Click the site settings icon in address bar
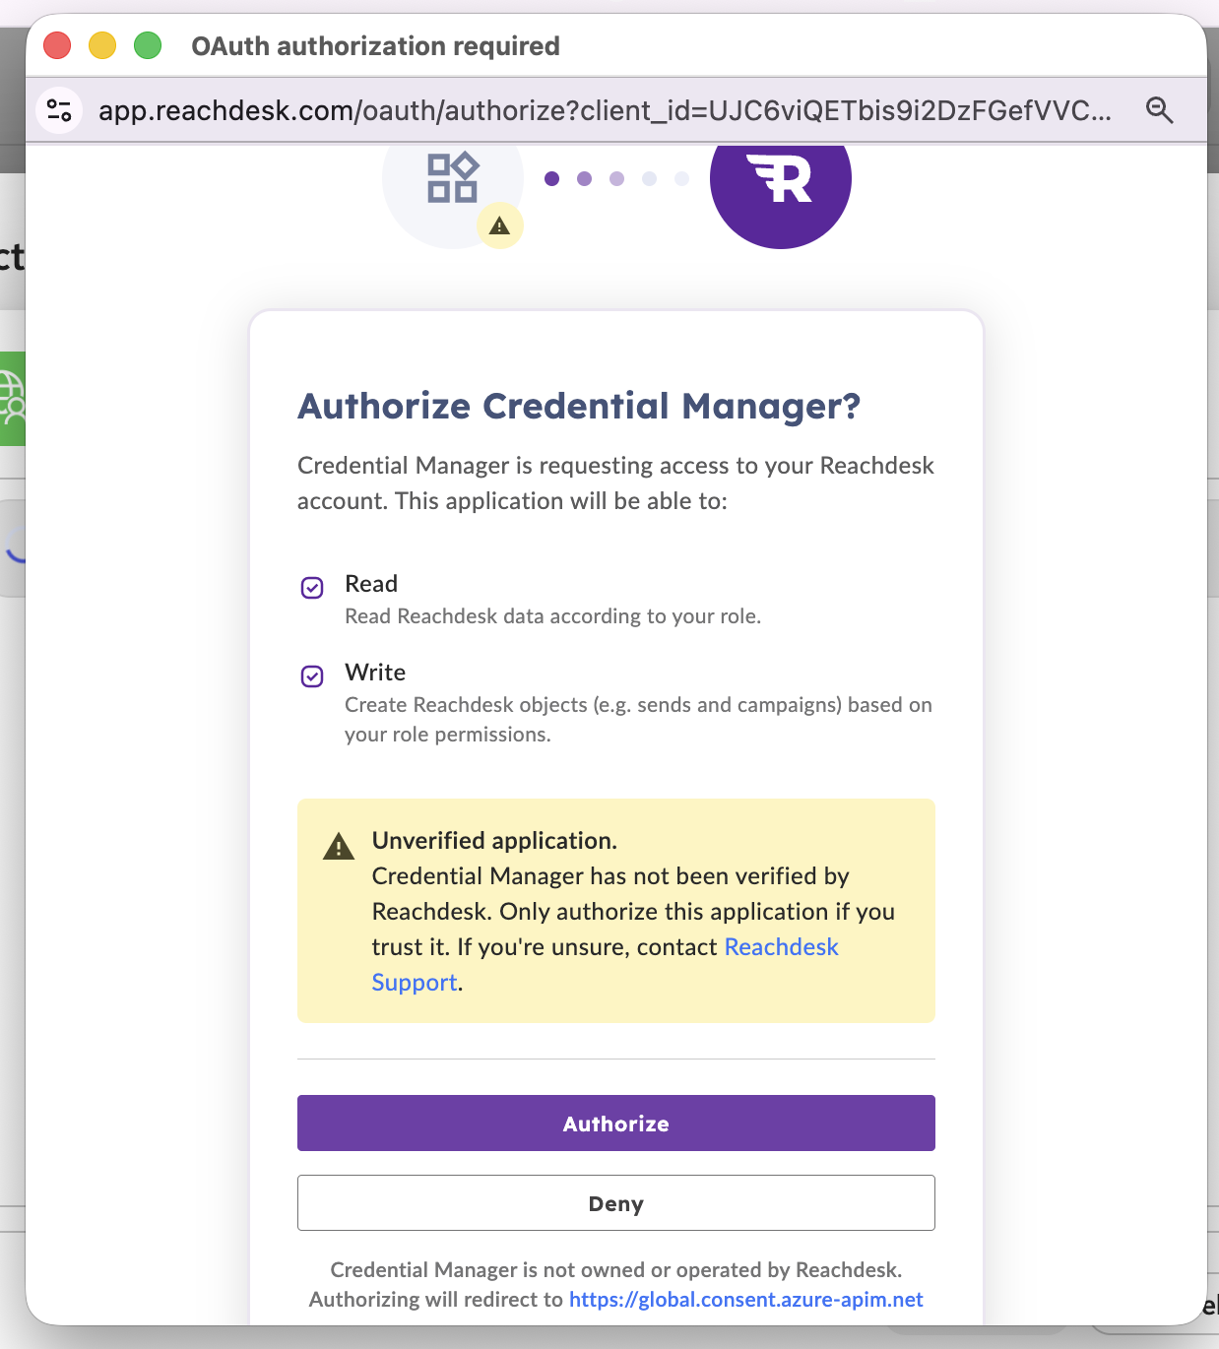 click(60, 110)
